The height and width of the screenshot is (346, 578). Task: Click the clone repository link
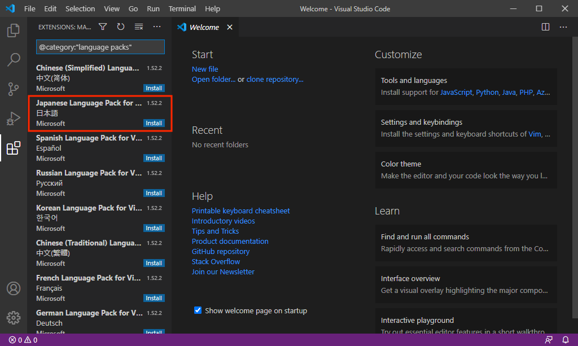click(275, 79)
